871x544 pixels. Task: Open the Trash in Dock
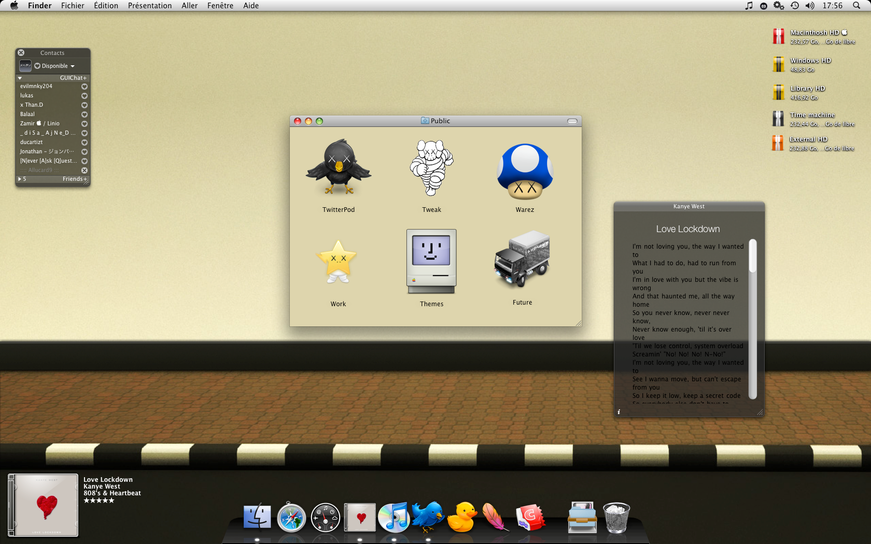click(x=616, y=518)
